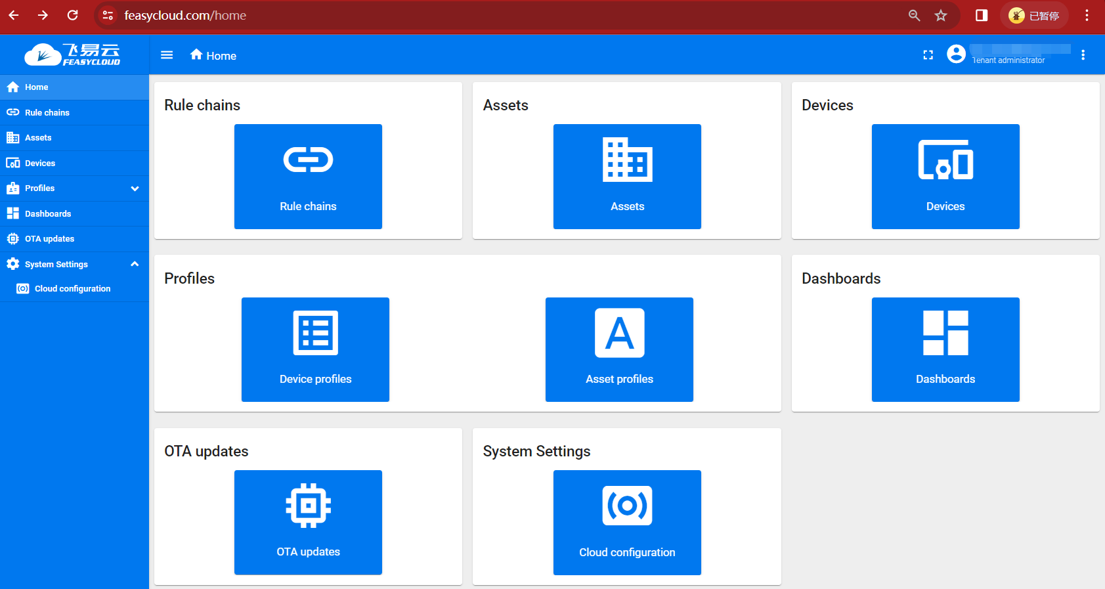This screenshot has width=1105, height=589.
Task: Open the Dashboards tile
Action: 945,349
